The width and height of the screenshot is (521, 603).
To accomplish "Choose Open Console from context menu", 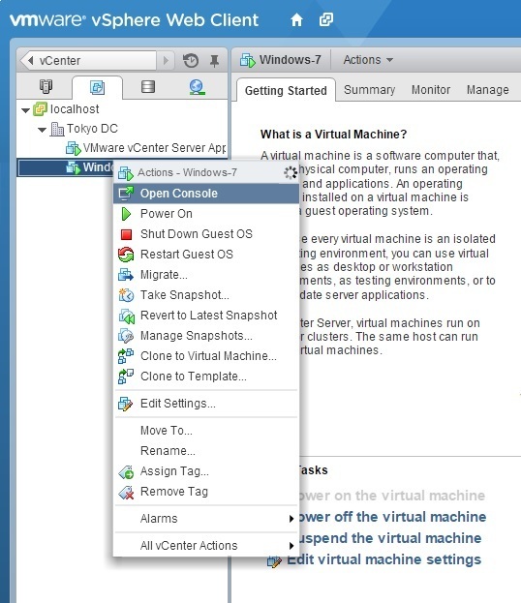I will pyautogui.click(x=206, y=193).
